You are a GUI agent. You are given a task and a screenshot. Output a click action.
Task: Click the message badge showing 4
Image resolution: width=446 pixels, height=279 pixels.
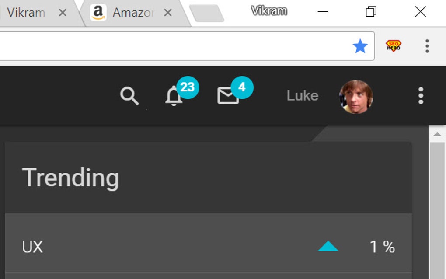pos(242,87)
